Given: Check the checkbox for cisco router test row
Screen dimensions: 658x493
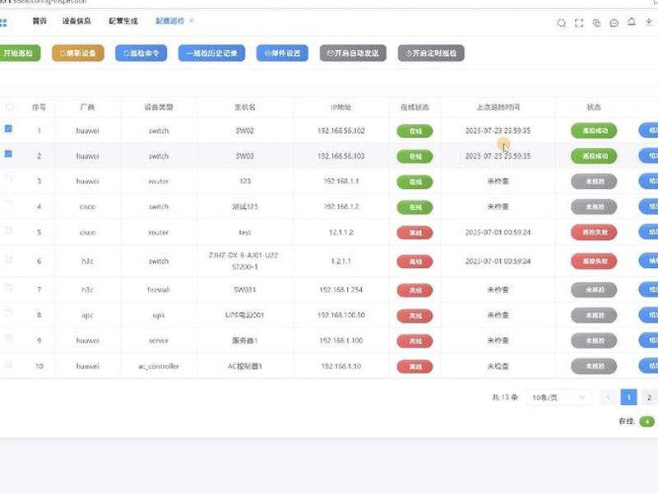Looking at the screenshot, I should [8, 230].
